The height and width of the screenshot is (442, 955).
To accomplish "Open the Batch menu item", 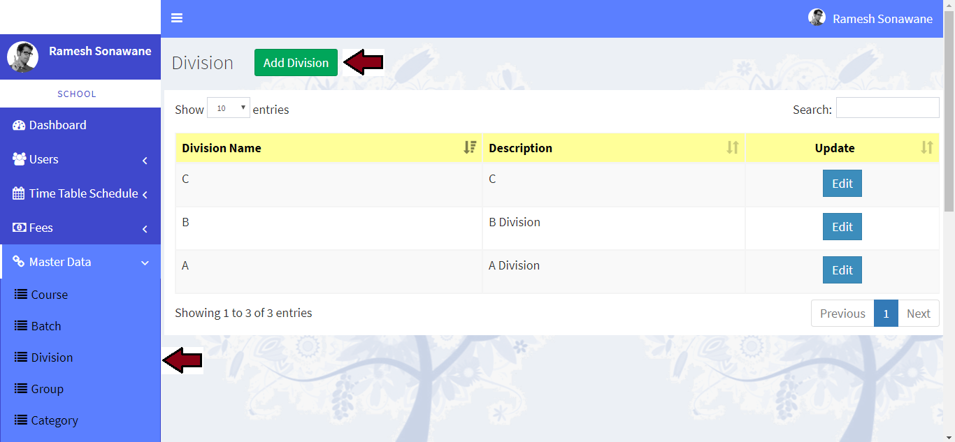I will pos(46,326).
